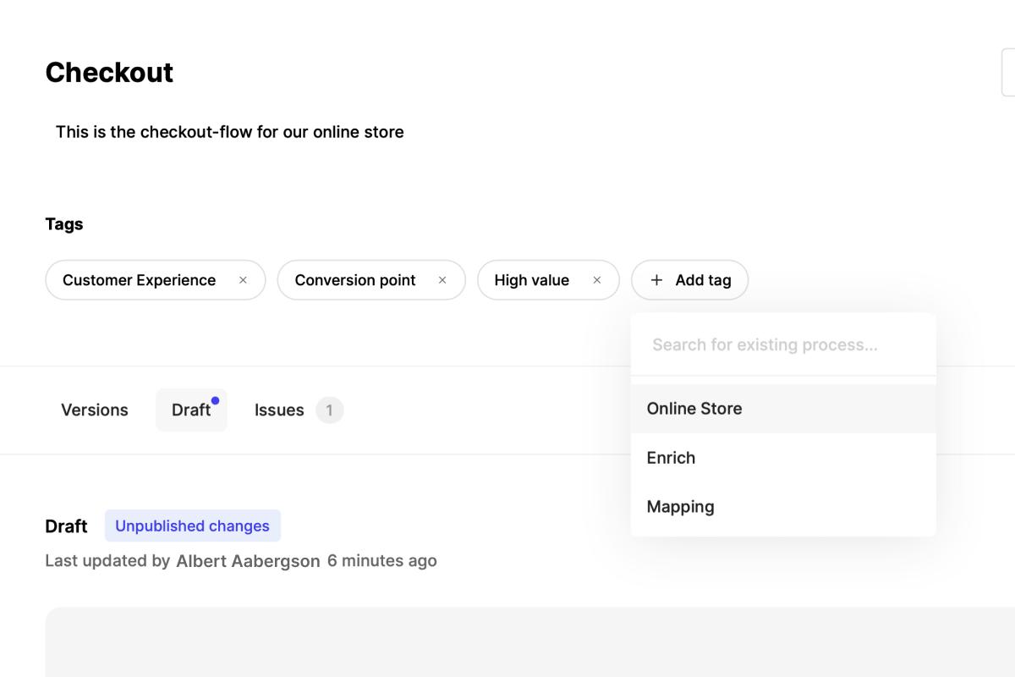Remove the Conversion point tag

coord(442,280)
